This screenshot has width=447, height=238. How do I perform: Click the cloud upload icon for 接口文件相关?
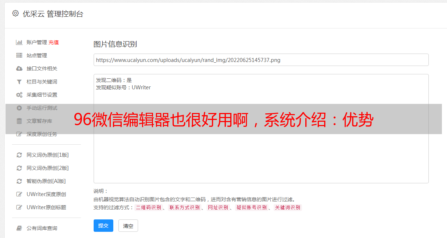(x=19, y=69)
